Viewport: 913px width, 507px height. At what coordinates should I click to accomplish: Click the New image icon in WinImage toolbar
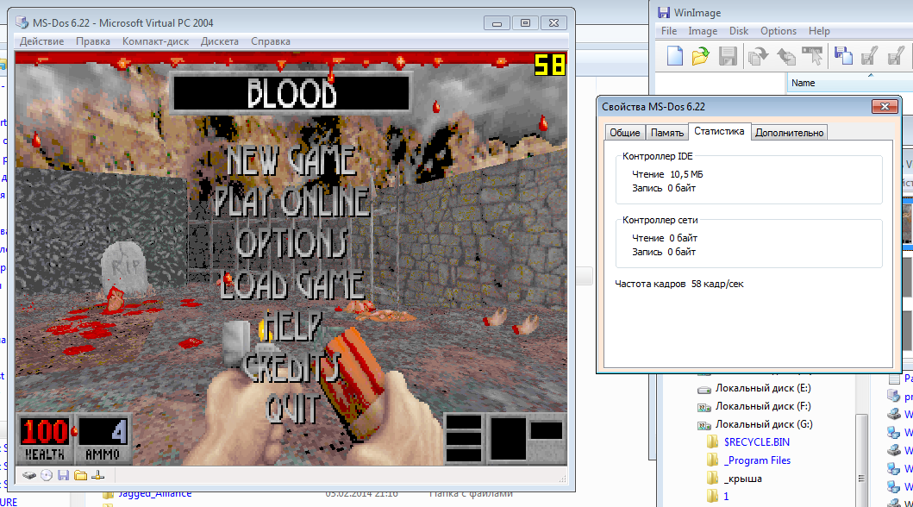[675, 56]
